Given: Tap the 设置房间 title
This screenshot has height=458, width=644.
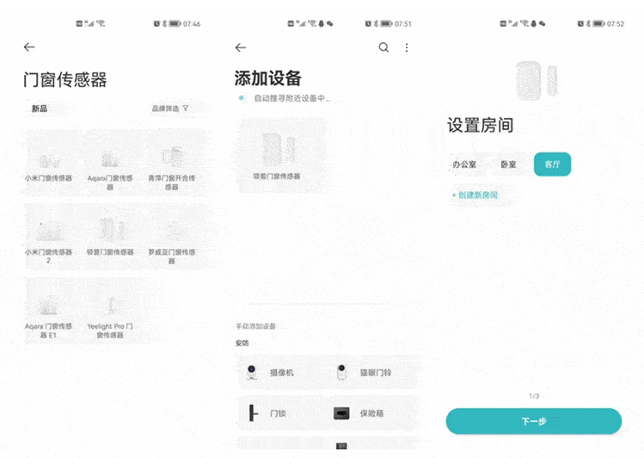Looking at the screenshot, I should click(x=480, y=125).
